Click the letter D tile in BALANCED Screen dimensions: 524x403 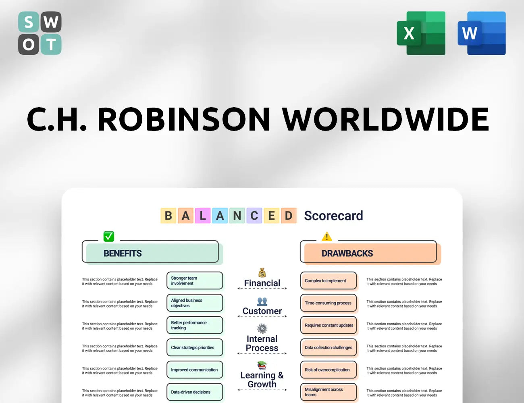[289, 216]
